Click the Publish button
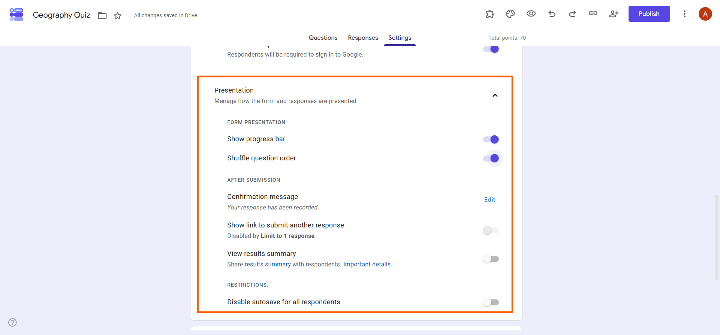 pos(649,14)
